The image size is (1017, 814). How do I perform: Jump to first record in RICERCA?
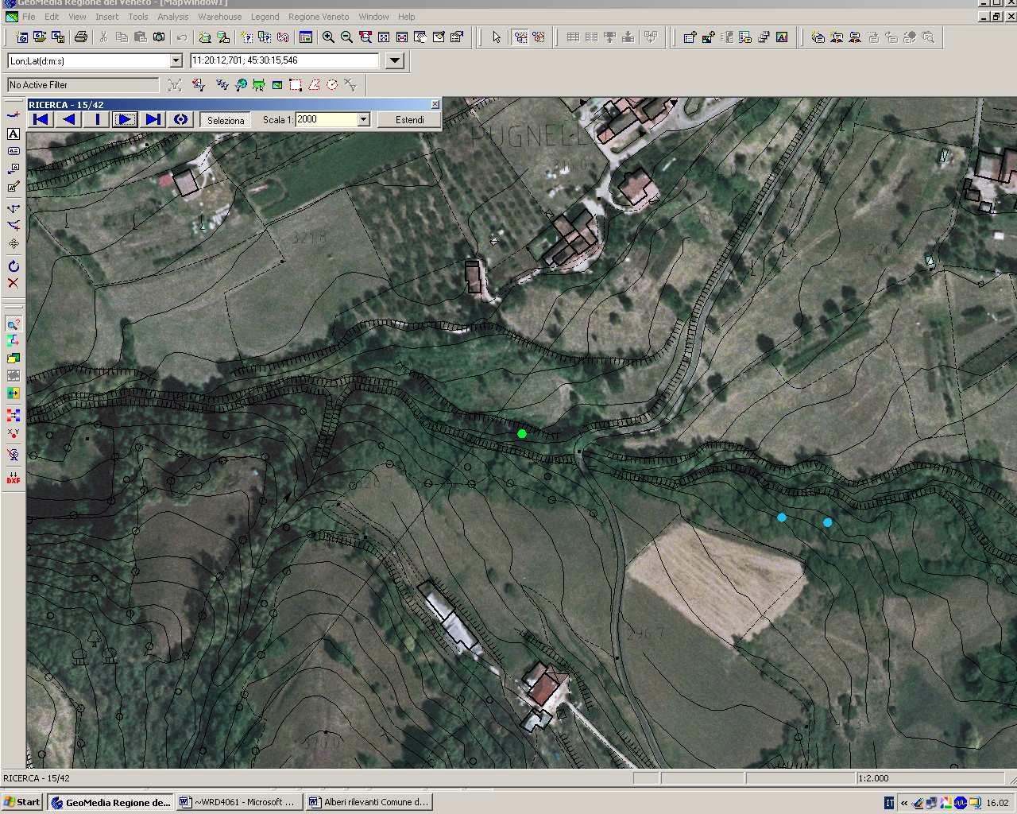41,119
